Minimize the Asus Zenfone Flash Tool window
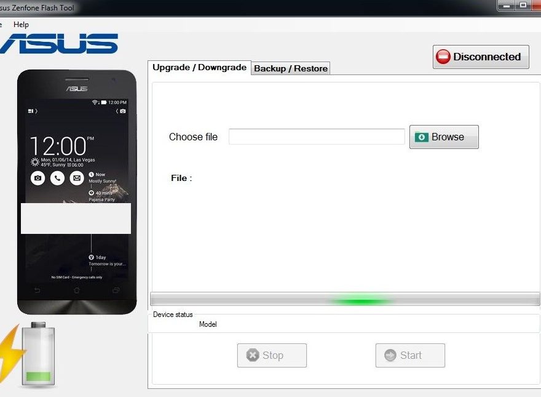The width and height of the screenshot is (541, 397). click(x=506, y=6)
